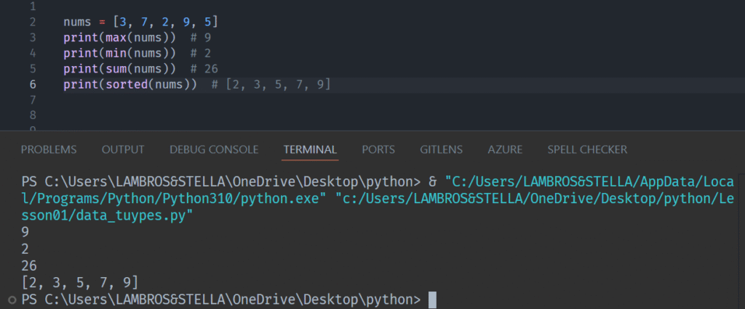Screen dimensions: 745x309
Task: Select the DEBUG CONSOLE tab
Action: click(x=214, y=149)
